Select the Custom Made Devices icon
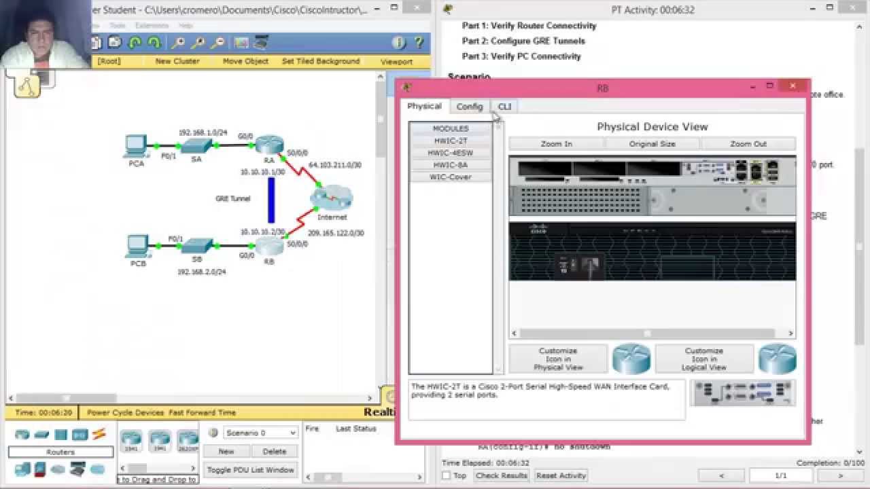 (x=78, y=469)
